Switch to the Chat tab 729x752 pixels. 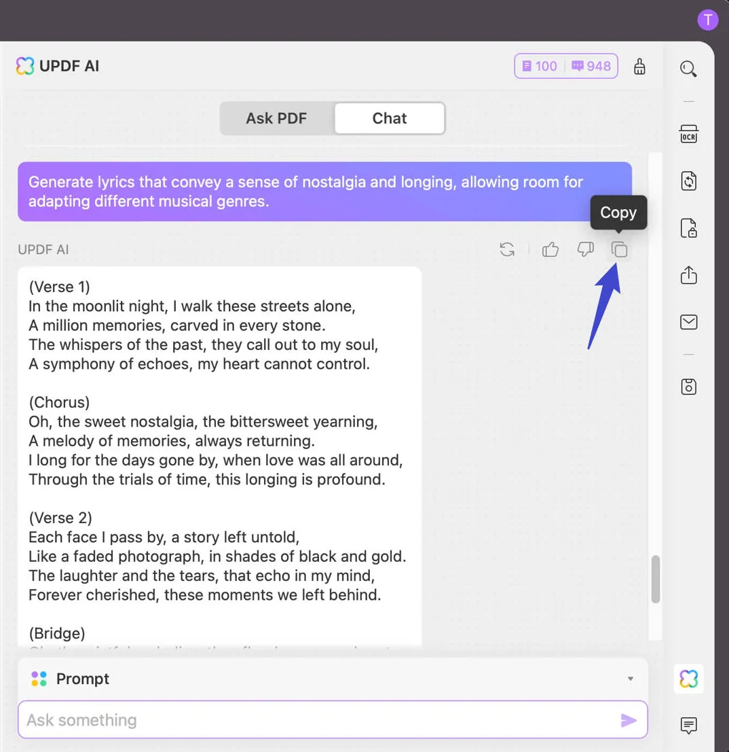click(389, 118)
